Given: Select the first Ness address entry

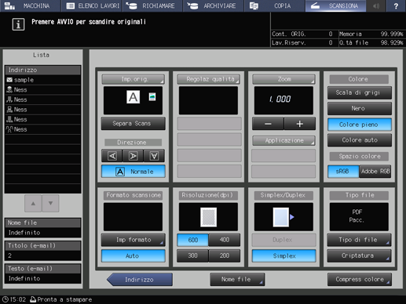Looking at the screenshot, I should [x=42, y=90].
